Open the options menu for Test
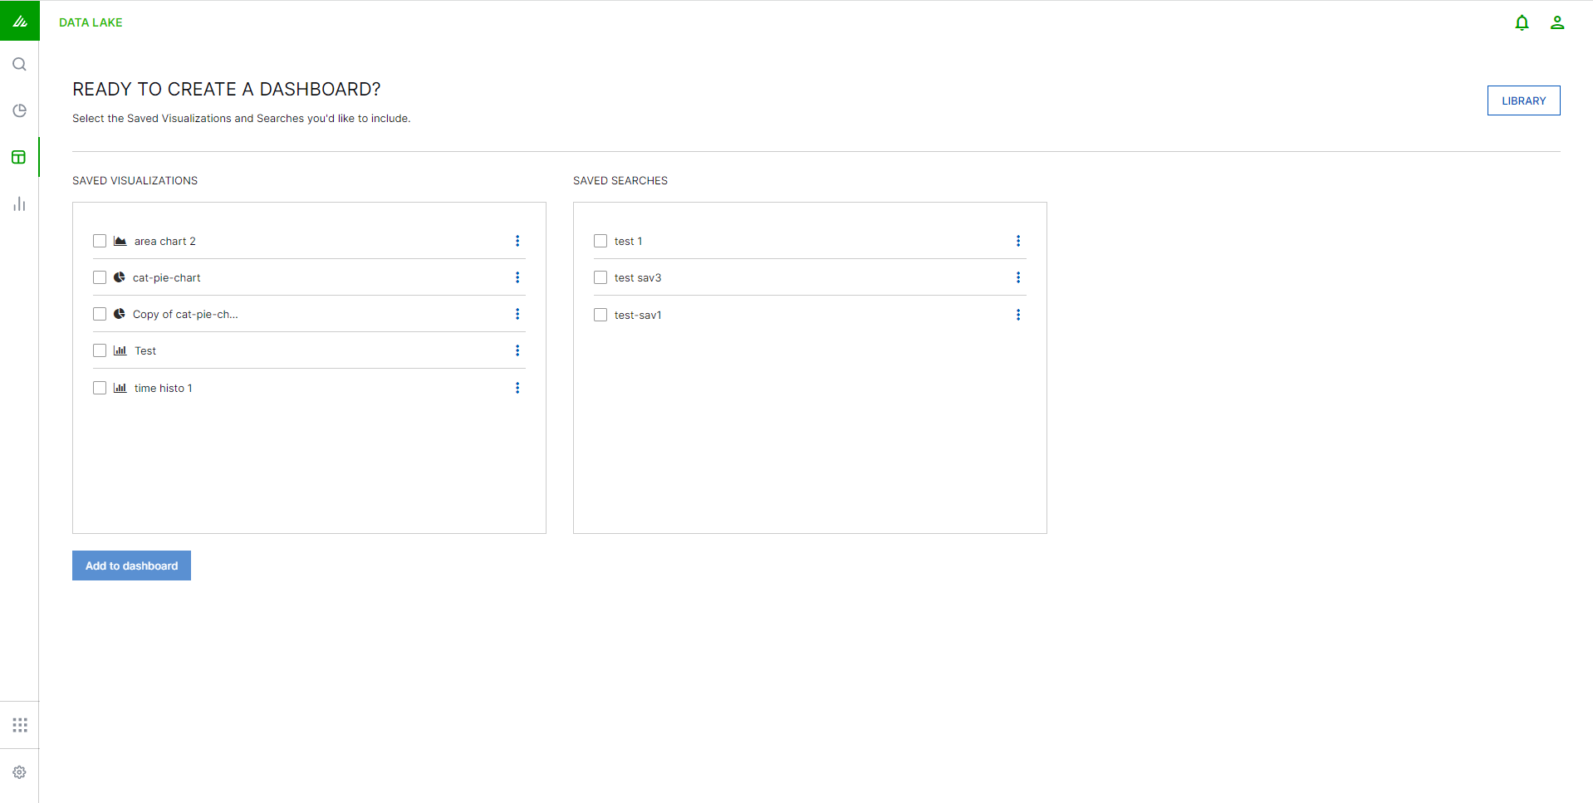1593x803 pixels. 517,350
